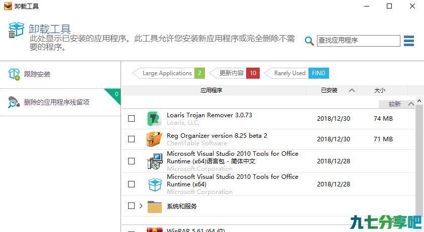Check the Reg Organizer checkbox

132,139
